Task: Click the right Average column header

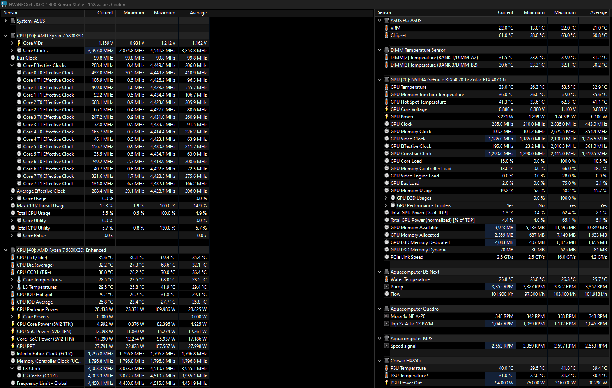Action: coord(594,12)
